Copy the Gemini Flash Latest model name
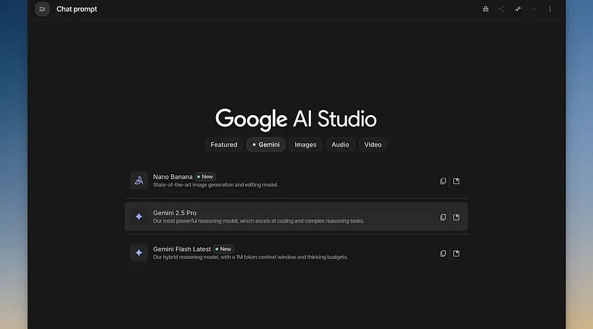Screen dimensions: 593x329 coord(443,253)
